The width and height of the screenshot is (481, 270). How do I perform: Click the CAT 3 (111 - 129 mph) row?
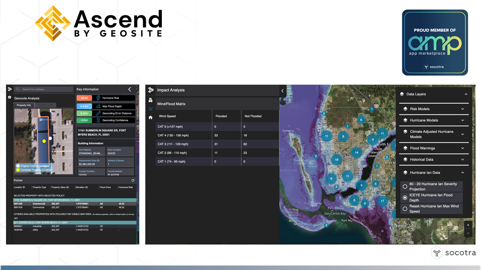(217, 144)
